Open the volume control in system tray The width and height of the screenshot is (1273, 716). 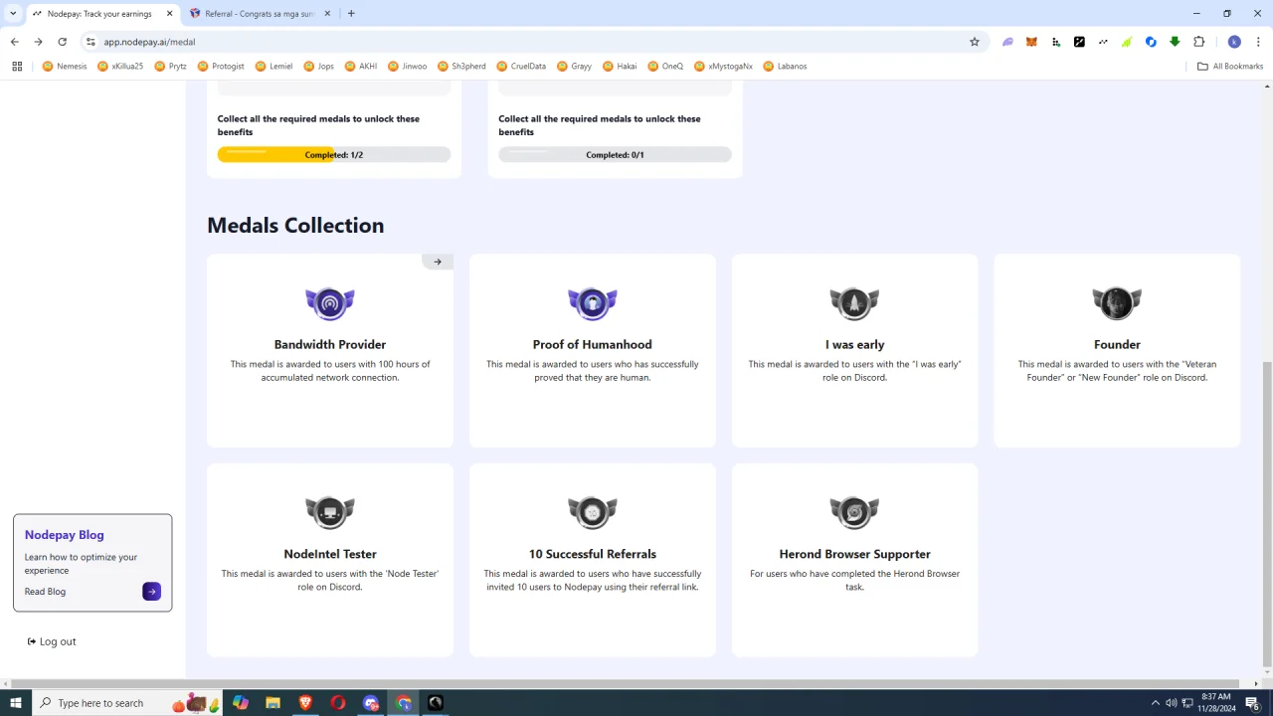coord(1171,703)
